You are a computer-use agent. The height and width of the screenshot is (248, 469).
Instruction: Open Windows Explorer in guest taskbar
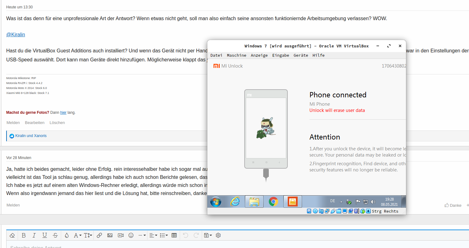click(x=254, y=202)
